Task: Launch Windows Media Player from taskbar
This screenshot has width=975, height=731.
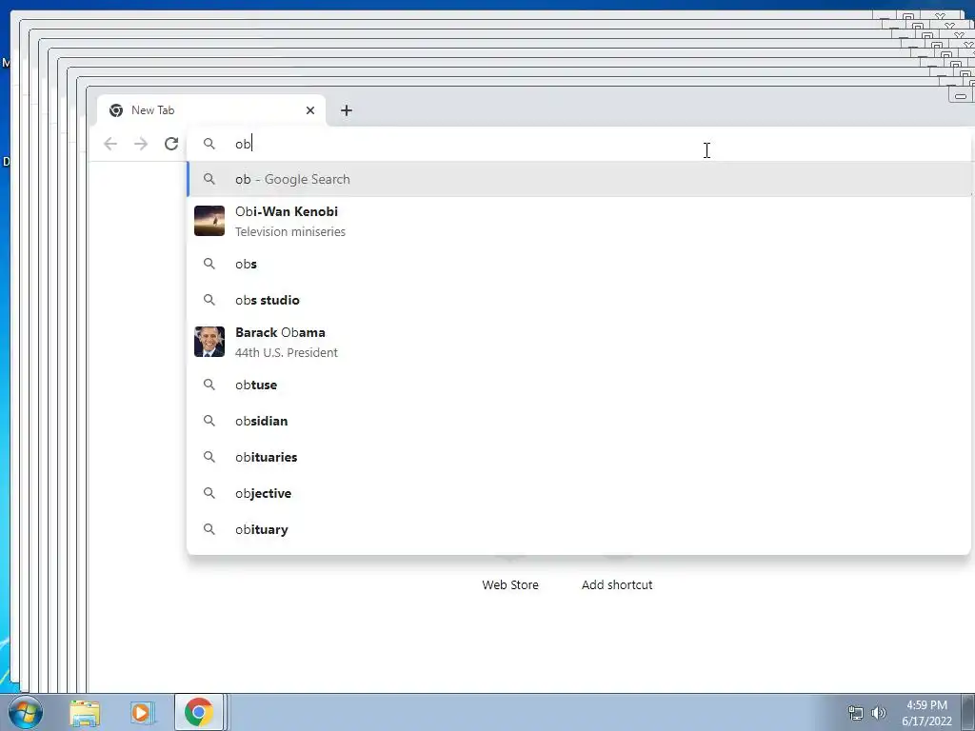Action: tap(142, 713)
